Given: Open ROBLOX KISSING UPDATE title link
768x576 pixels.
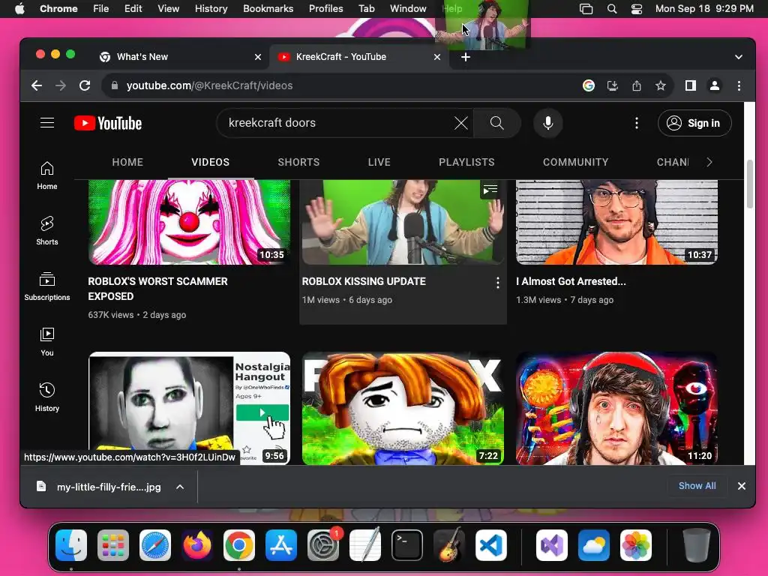Looking at the screenshot, I should [x=364, y=281].
